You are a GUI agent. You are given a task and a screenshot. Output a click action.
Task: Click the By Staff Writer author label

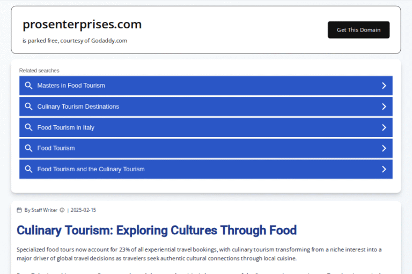[x=41, y=210]
